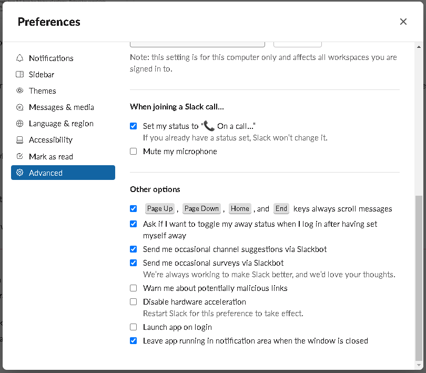Viewport: 426px width, 373px height.
Task: Open Mark as read settings
Action: click(x=63, y=156)
